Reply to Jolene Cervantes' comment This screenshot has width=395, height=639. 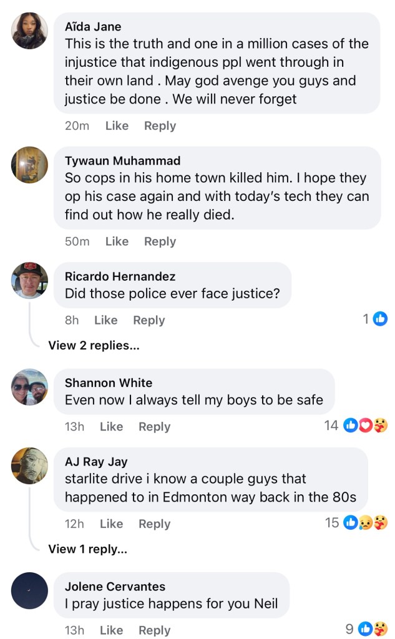point(154,630)
